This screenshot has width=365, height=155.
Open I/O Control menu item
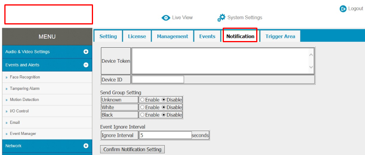pyautogui.click(x=19, y=111)
